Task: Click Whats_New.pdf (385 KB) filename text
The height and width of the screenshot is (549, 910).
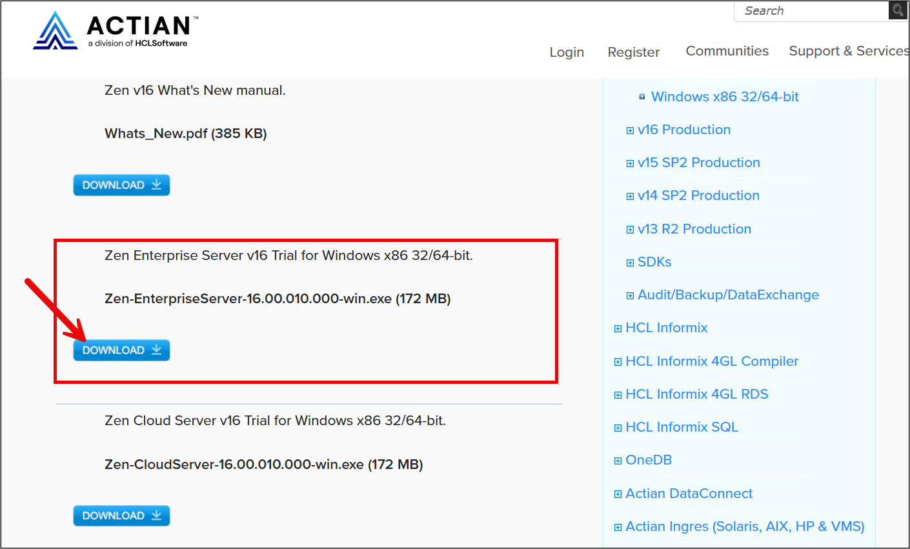Action: pos(186,134)
